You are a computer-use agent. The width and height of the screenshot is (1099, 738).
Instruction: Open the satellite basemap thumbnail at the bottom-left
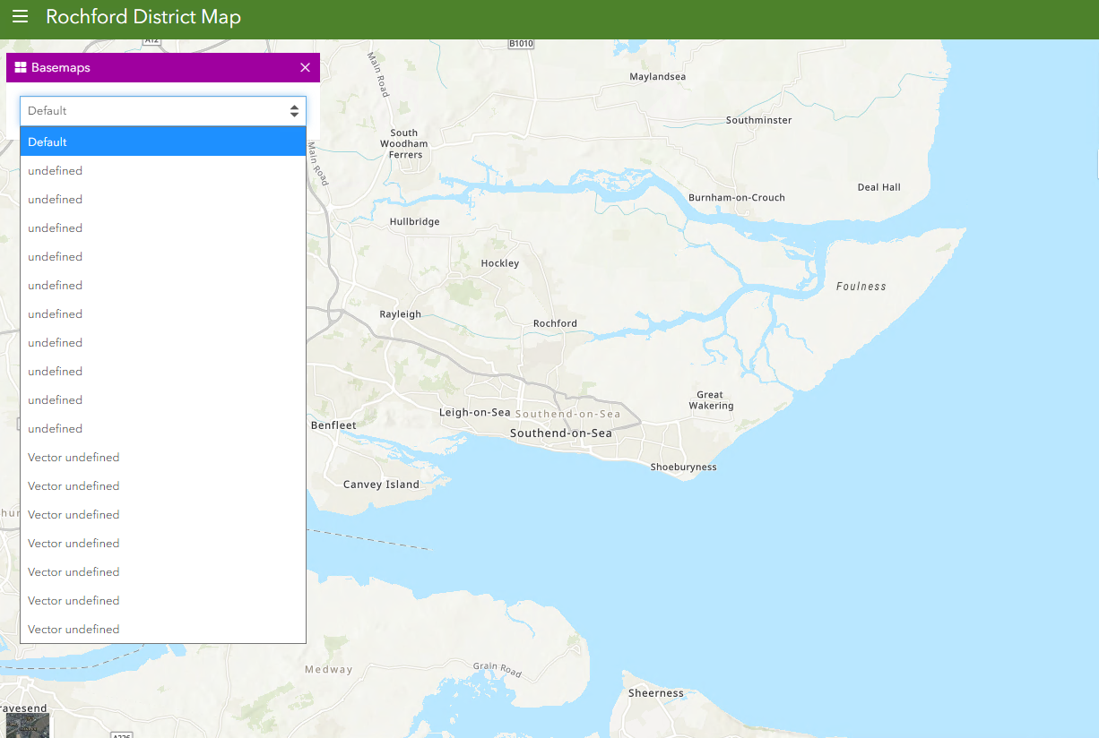click(x=27, y=725)
